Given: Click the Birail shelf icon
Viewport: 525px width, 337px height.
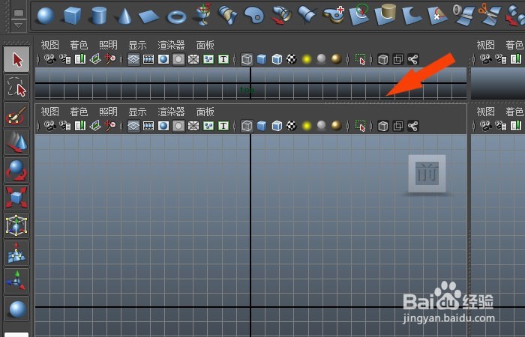Looking at the screenshot, I should click(x=307, y=15).
